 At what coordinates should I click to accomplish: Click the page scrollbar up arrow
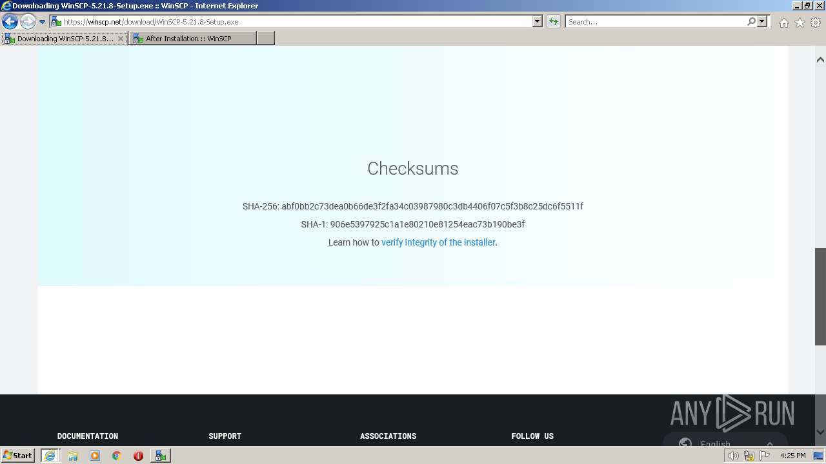820,59
